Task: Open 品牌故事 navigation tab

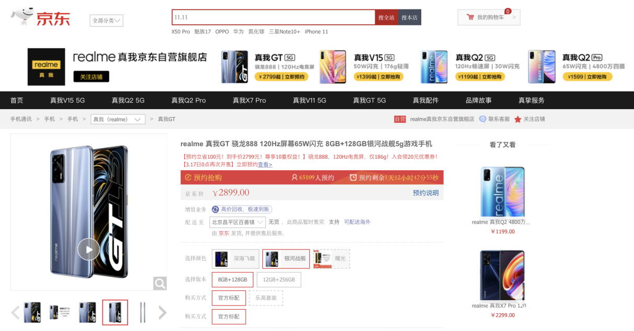Action: (x=479, y=100)
